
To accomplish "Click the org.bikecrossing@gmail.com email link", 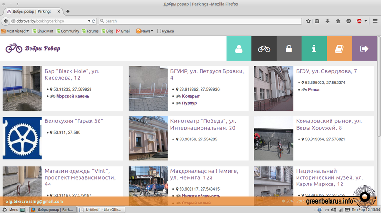I will pyautogui.click(x=34, y=201).
